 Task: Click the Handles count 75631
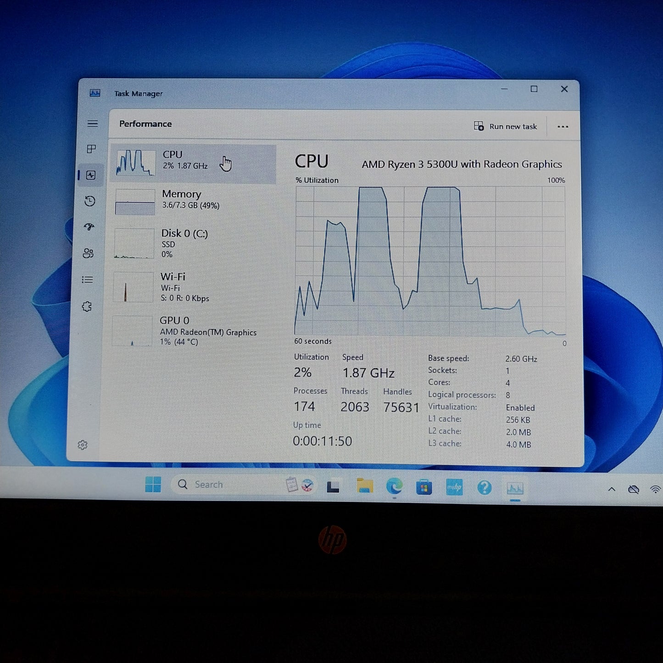pyautogui.click(x=401, y=407)
